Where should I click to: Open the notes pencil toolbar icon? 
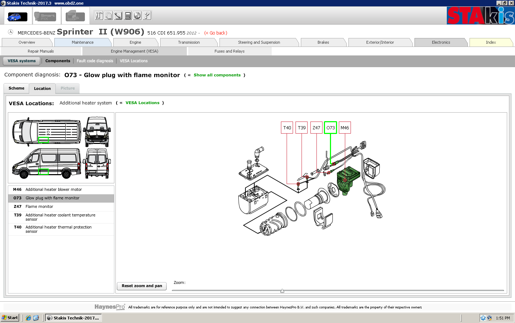point(118,16)
